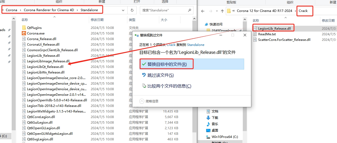Open Desktop (桌面) in the navigation pane

pos(215,131)
